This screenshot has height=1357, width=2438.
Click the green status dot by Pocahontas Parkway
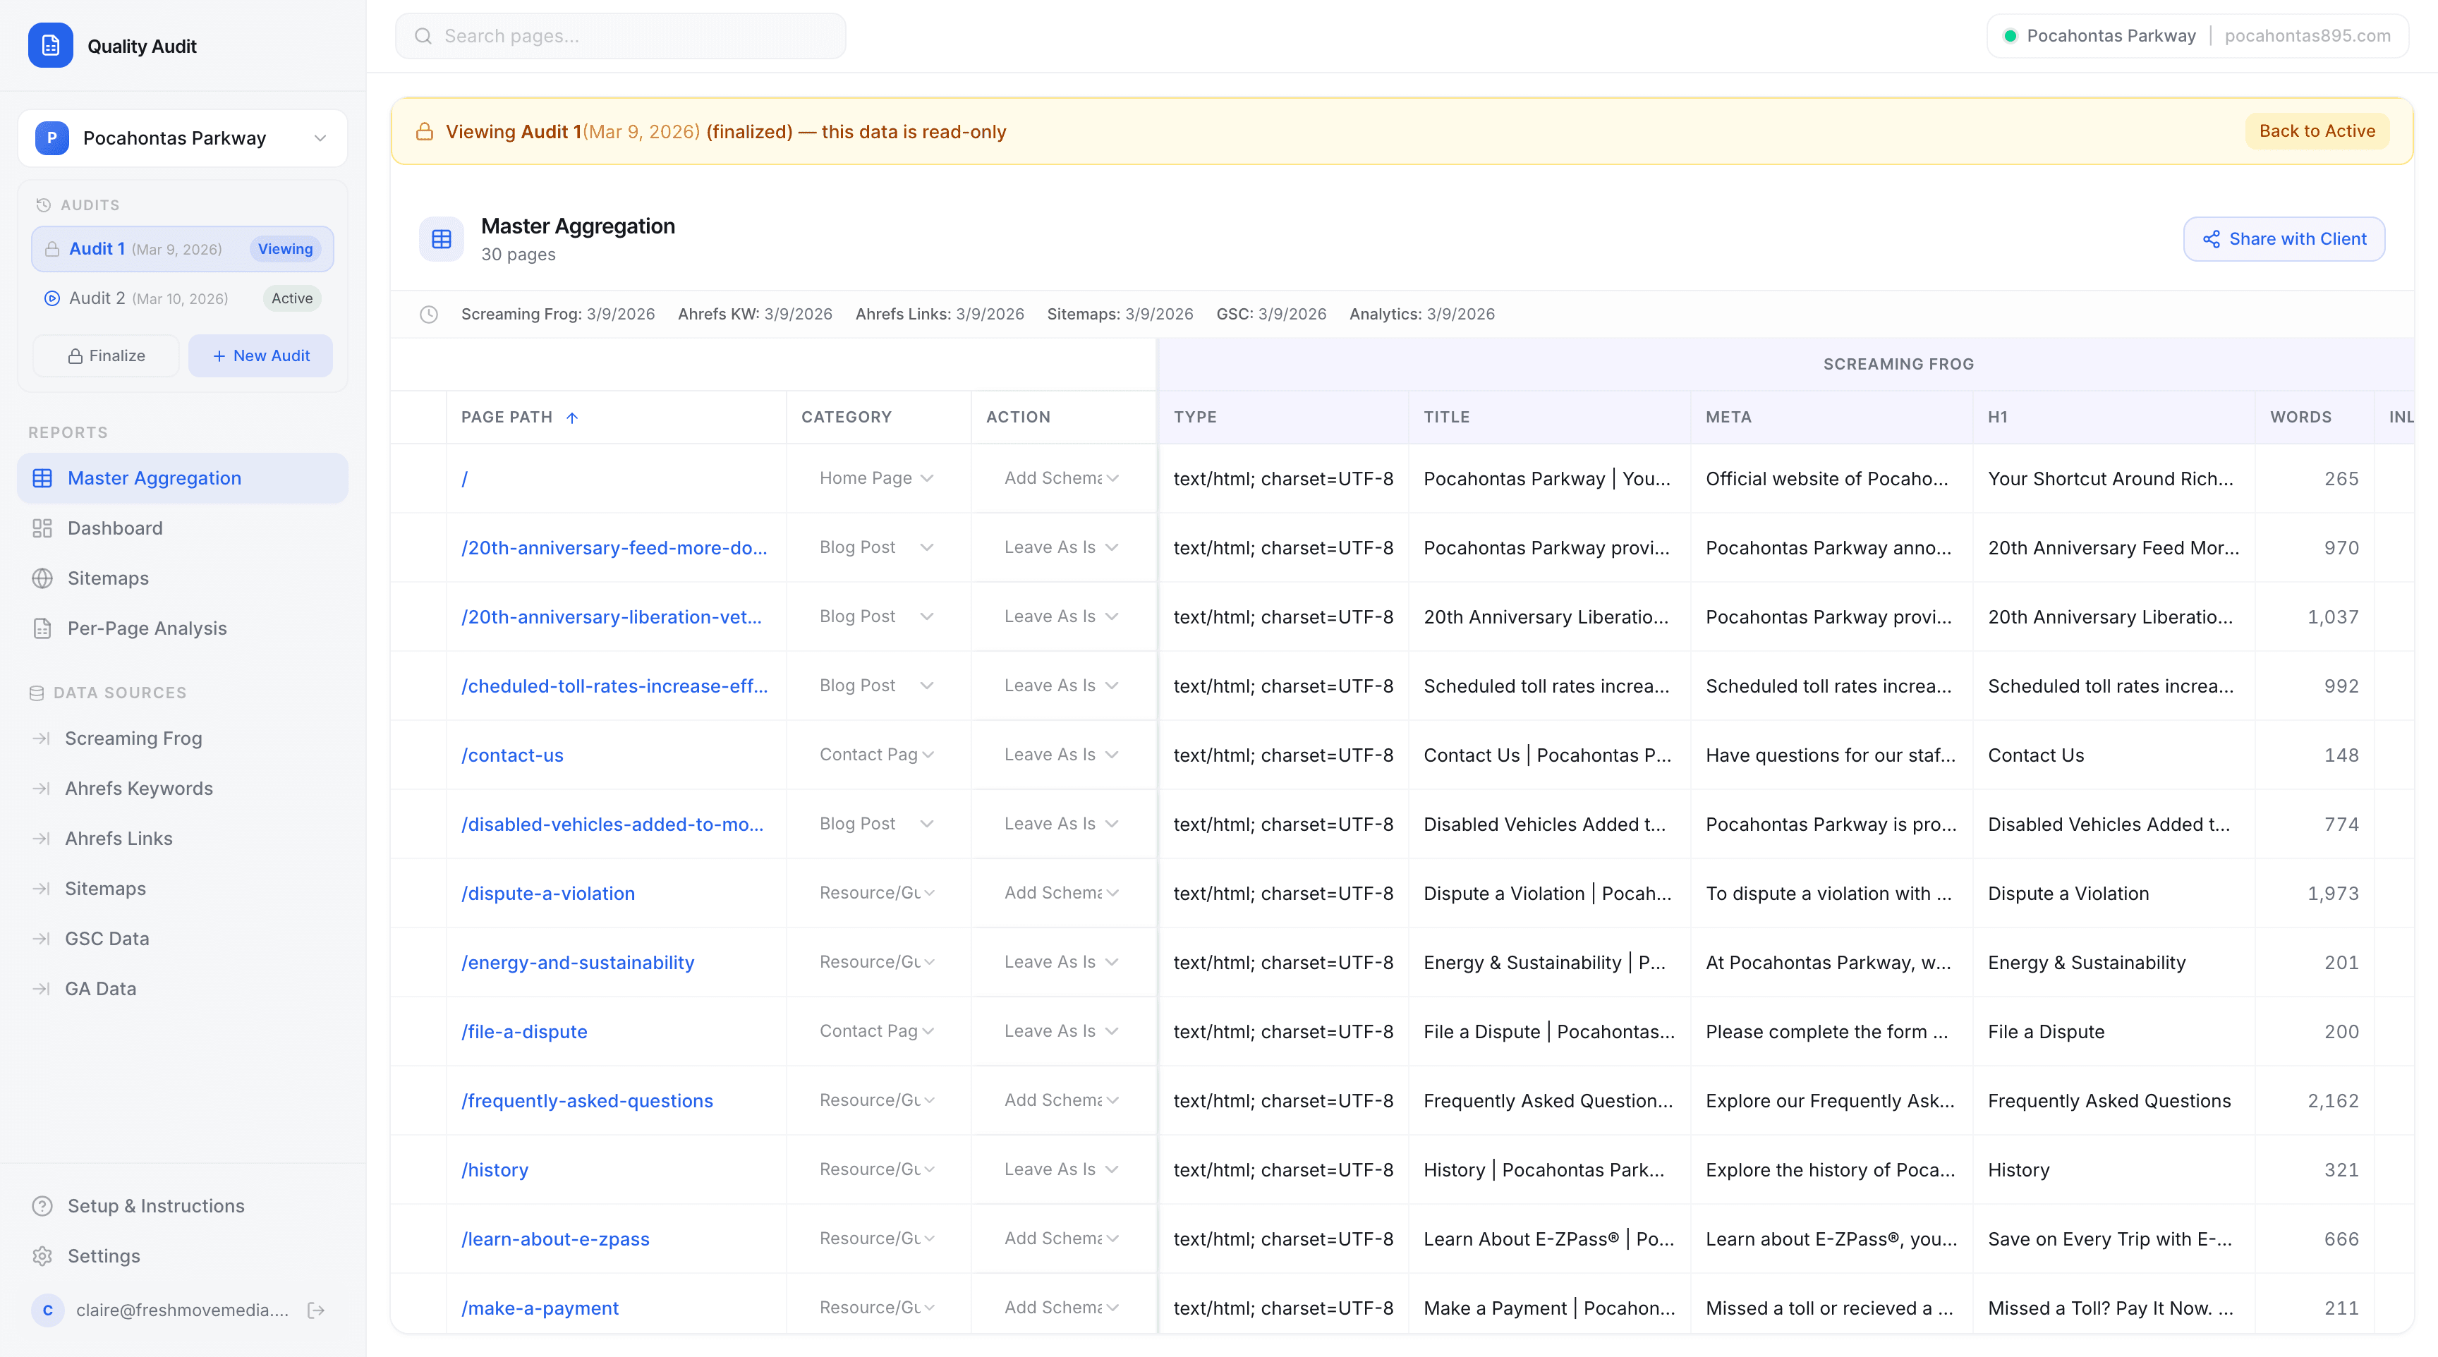point(2009,36)
